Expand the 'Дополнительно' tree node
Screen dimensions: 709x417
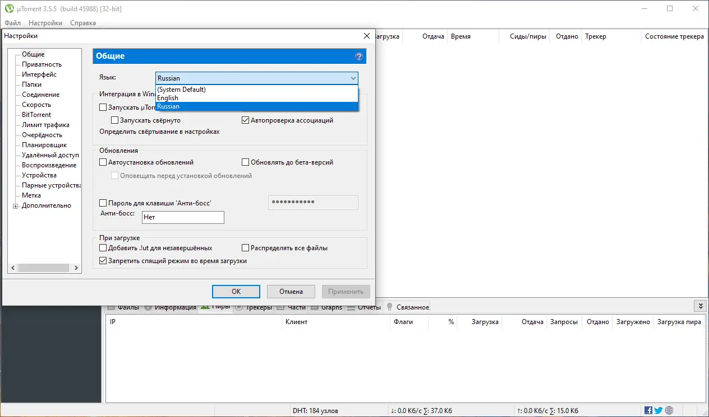tap(15, 205)
